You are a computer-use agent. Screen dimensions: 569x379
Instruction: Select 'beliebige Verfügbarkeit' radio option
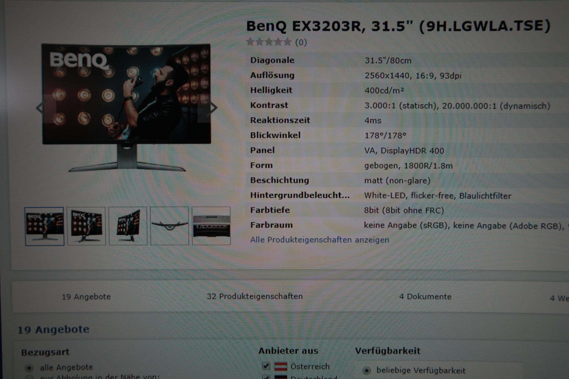tap(367, 370)
